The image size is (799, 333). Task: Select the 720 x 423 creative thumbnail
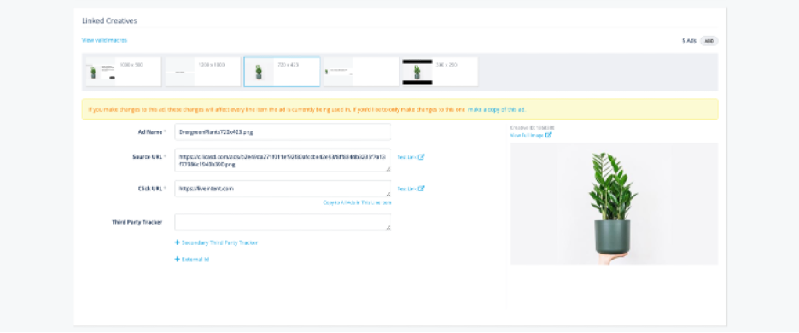coord(283,72)
